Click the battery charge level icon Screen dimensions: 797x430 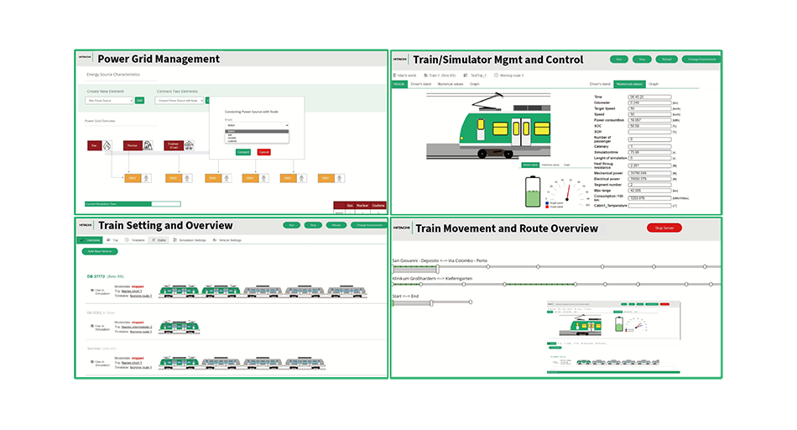pos(533,191)
